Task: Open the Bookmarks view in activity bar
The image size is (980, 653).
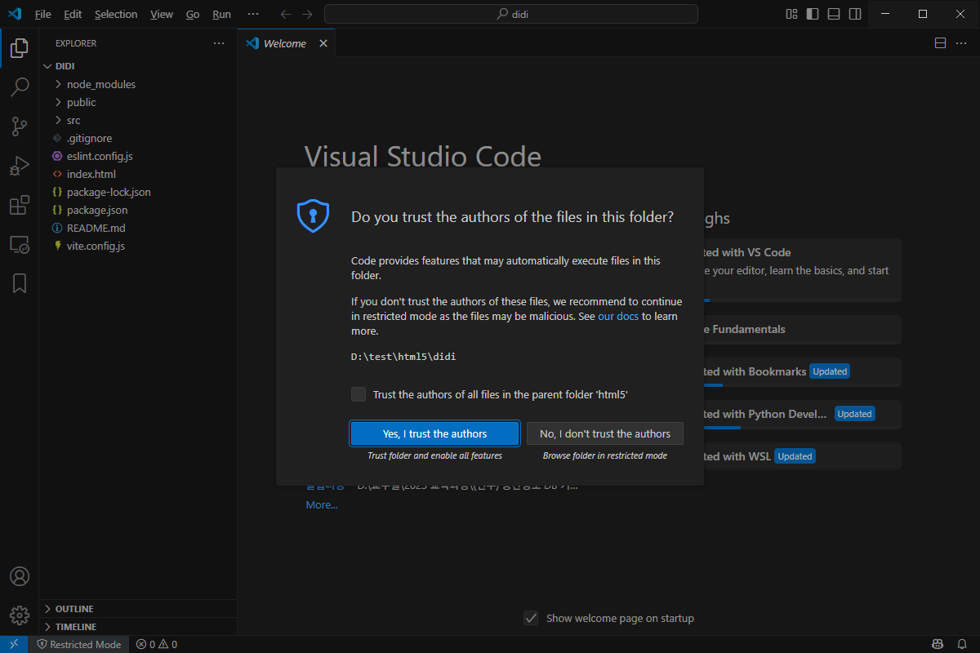Action: 20,283
